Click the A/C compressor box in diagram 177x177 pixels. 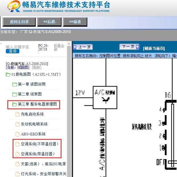[x=105, y=97]
